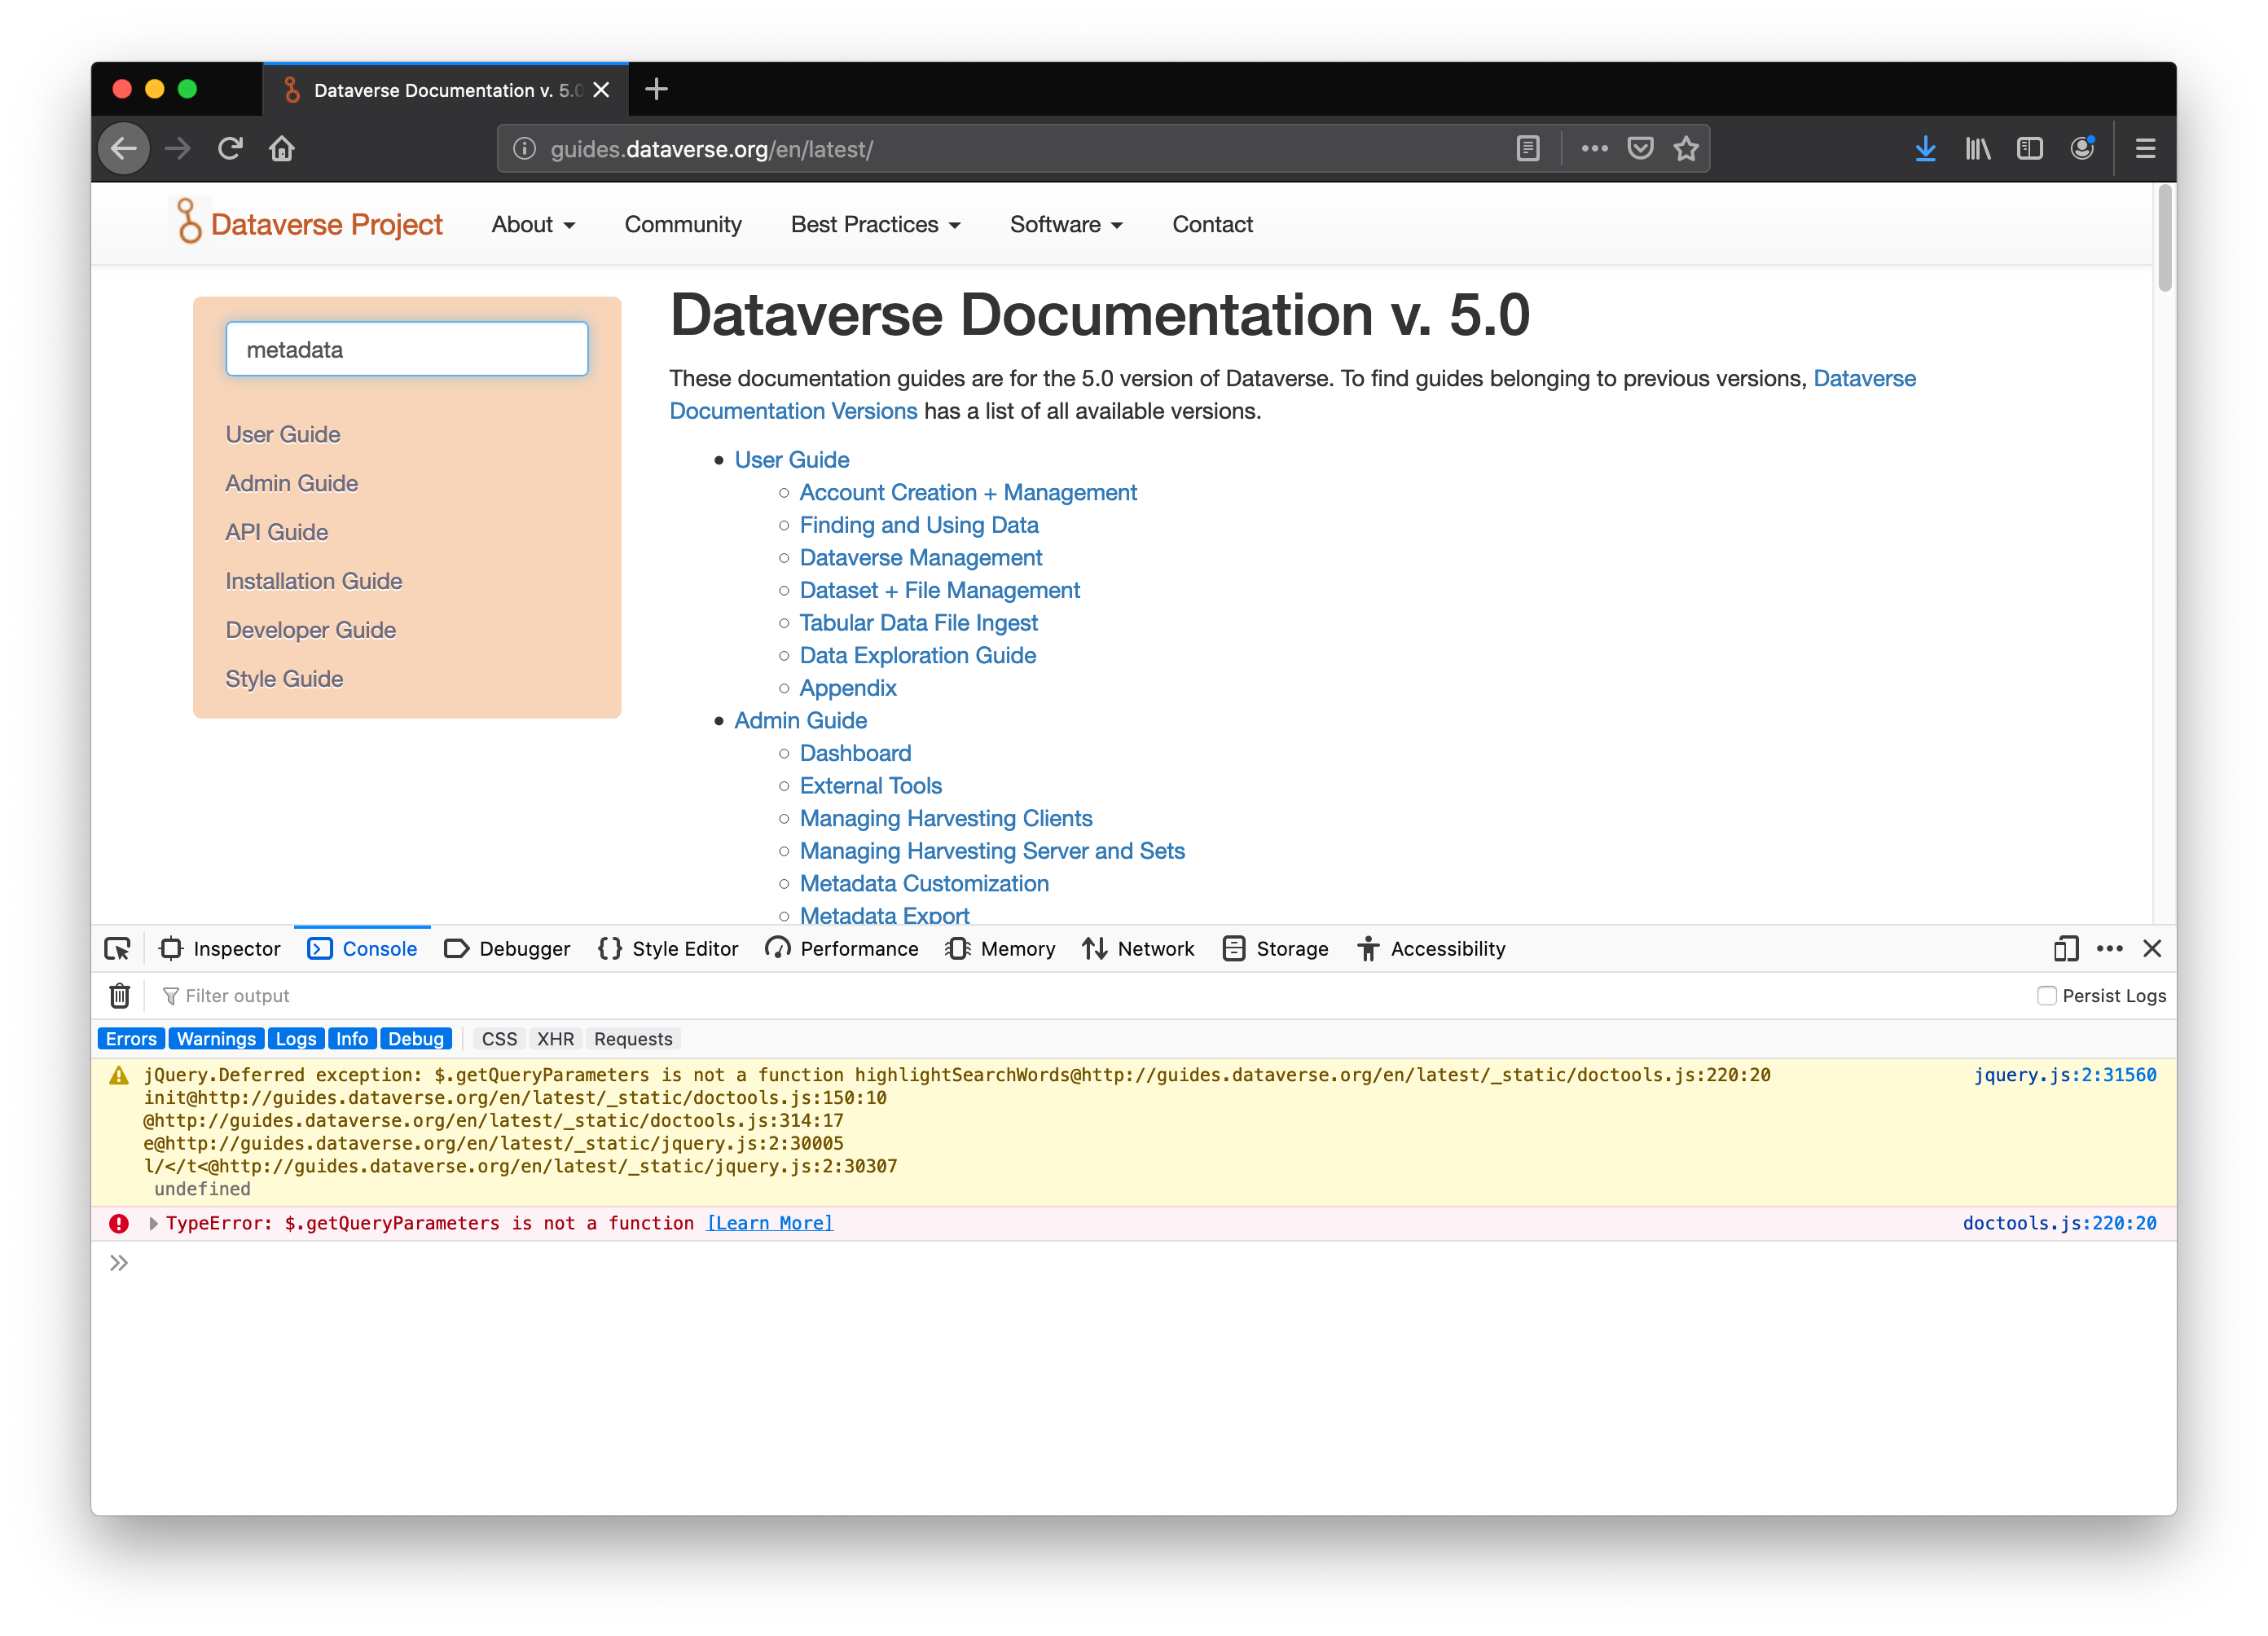Screen dimensions: 2268x1636
Task: Open the downloads arrow icon
Action: pyautogui.click(x=1925, y=149)
